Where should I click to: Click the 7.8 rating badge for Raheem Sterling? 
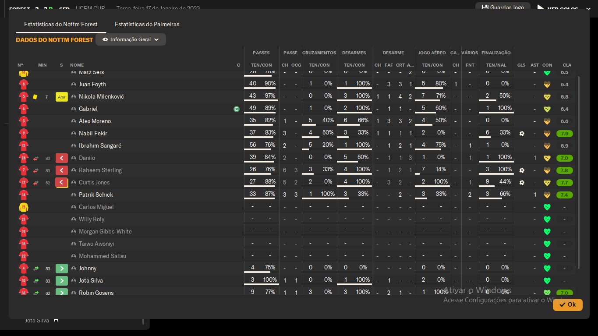(564, 170)
